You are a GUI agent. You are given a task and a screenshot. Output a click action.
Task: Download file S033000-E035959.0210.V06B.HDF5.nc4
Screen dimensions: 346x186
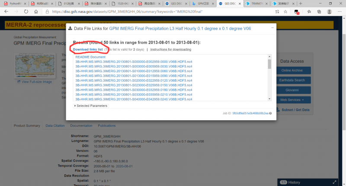(x=134, y=94)
